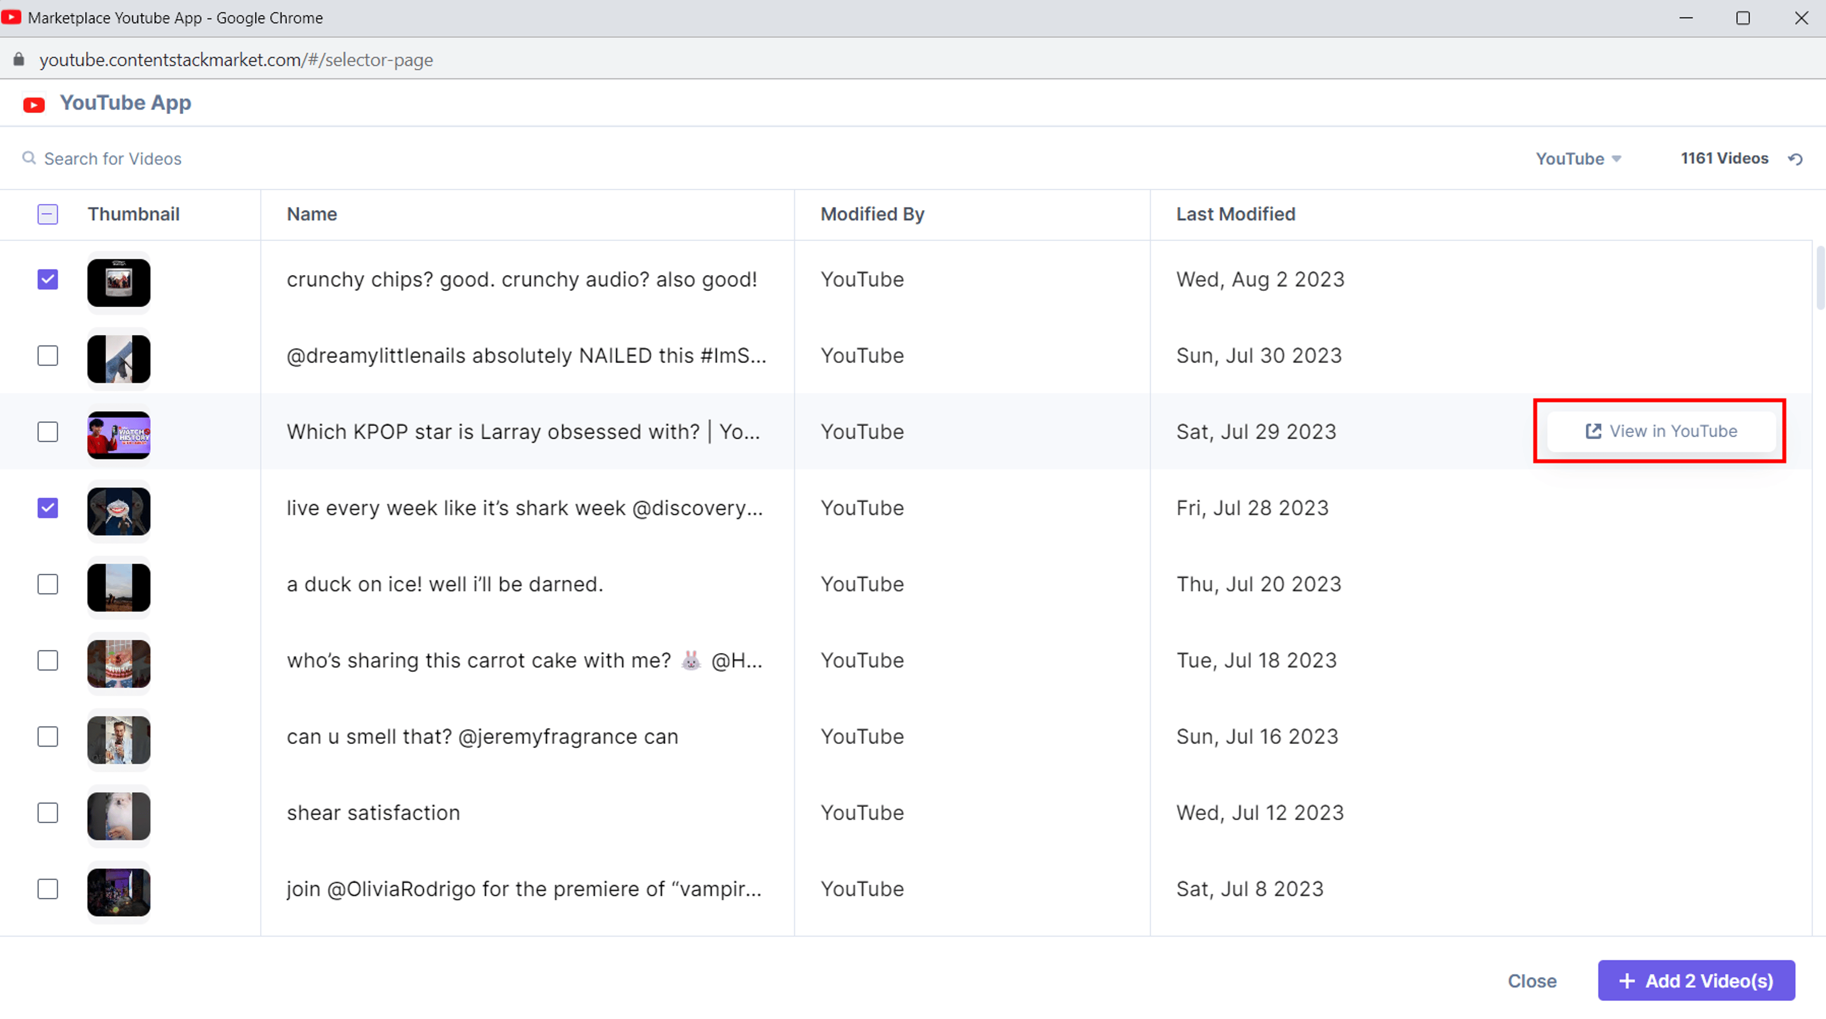The image size is (1826, 1019).
Task: Check the duck on ice video checkbox
Action: pyautogui.click(x=48, y=584)
